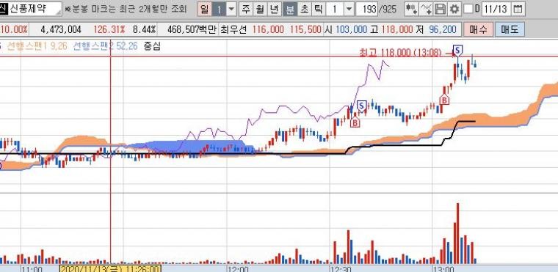558x272 pixels.
Task: Click the B buy marker near 13:00
Action: pyautogui.click(x=443, y=100)
